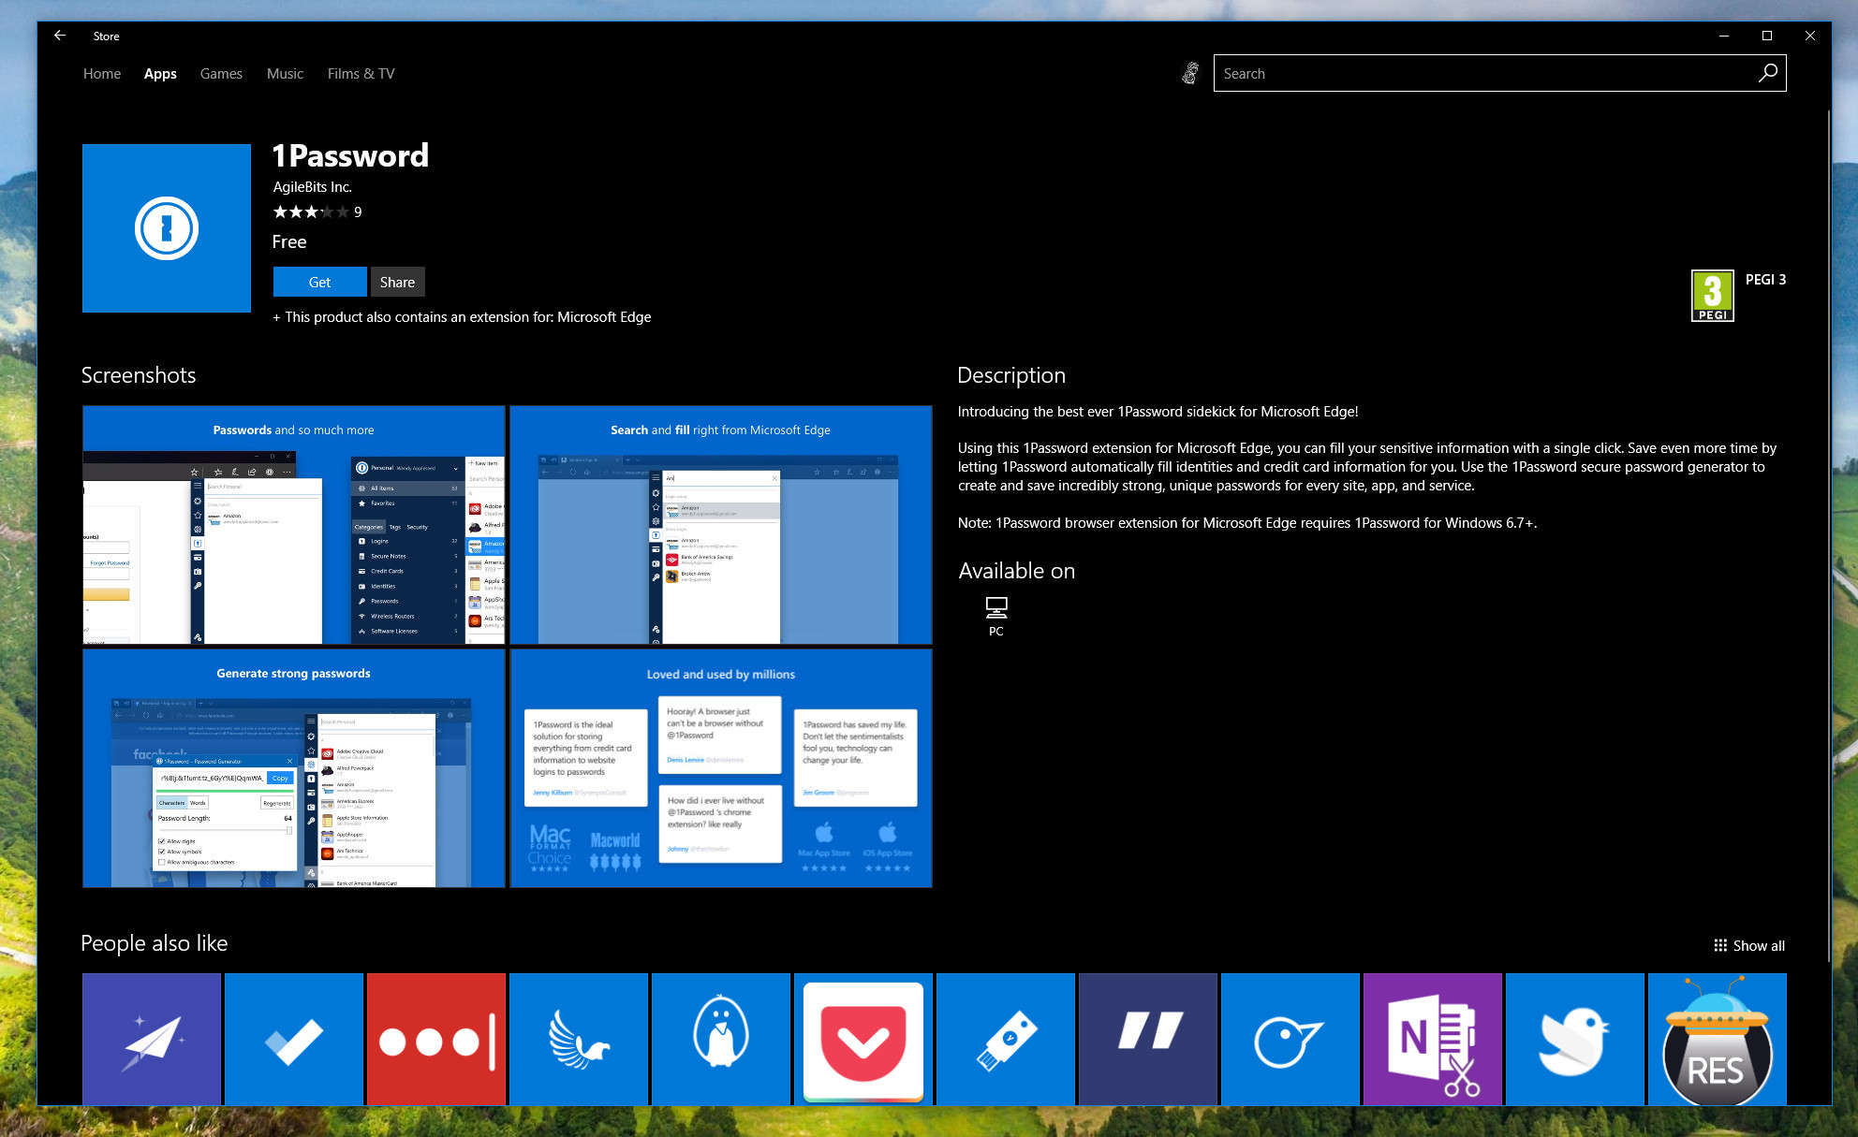Click the back arrow navigation button
1858x1137 pixels.
(x=58, y=36)
